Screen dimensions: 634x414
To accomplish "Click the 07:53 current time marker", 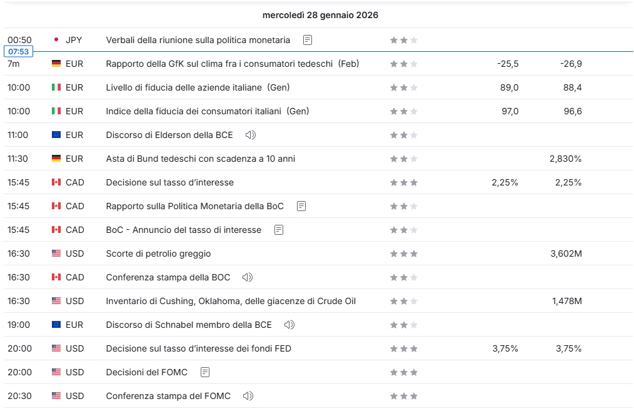I will pos(18,51).
